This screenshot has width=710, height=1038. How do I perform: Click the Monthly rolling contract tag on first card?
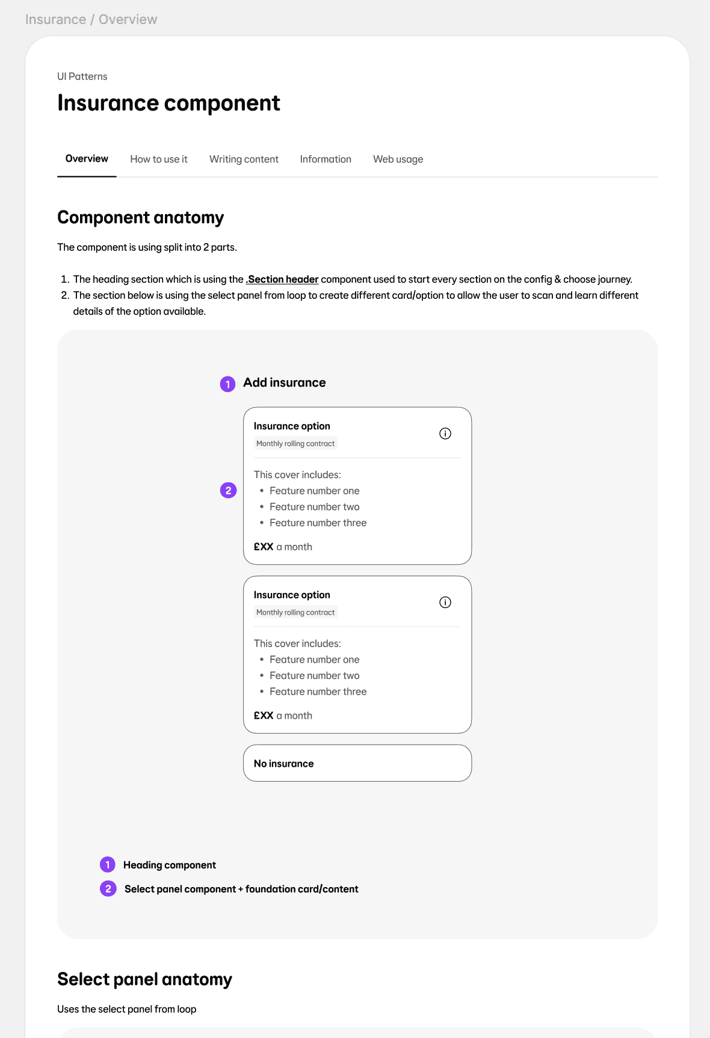(295, 443)
